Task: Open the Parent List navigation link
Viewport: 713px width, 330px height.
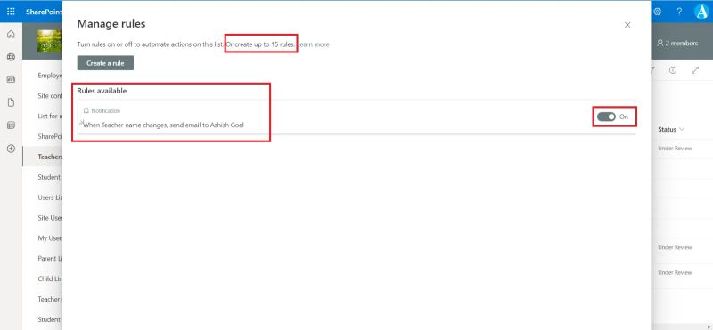Action: (x=50, y=258)
